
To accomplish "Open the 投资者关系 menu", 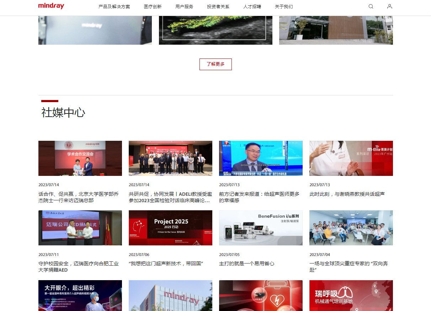I will (218, 7).
